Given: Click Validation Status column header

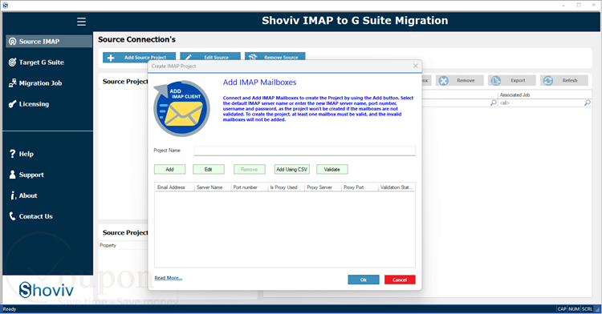Looking at the screenshot, I should pyautogui.click(x=397, y=187).
